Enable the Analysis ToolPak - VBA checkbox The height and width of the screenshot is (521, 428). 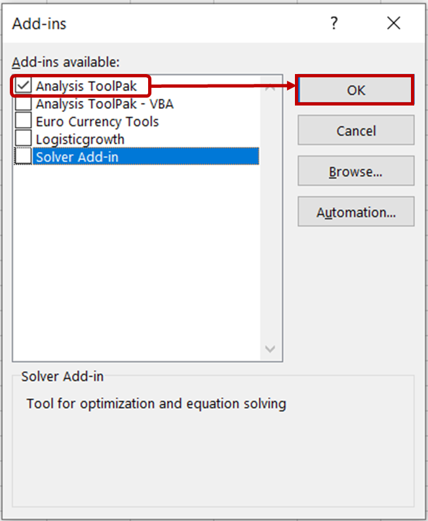pyautogui.click(x=24, y=104)
